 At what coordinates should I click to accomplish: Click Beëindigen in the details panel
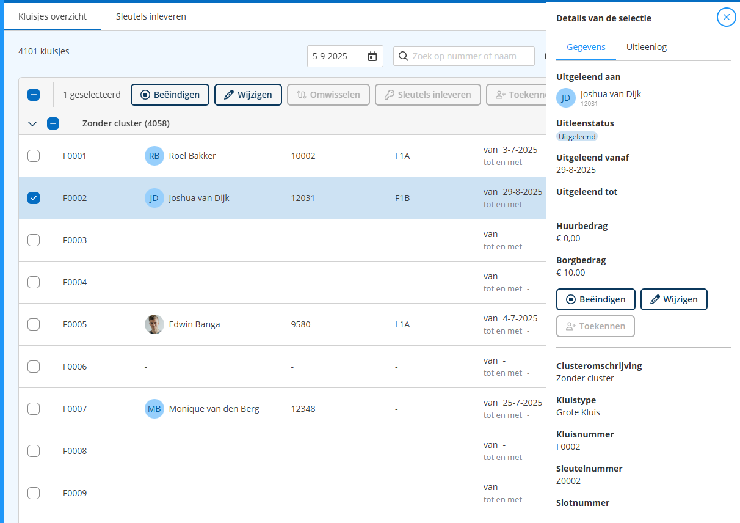[596, 299]
